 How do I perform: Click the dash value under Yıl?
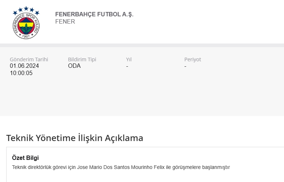(127, 66)
